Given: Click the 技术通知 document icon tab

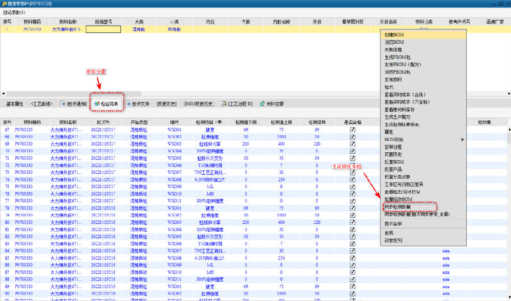Looking at the screenshot, I should (73, 104).
